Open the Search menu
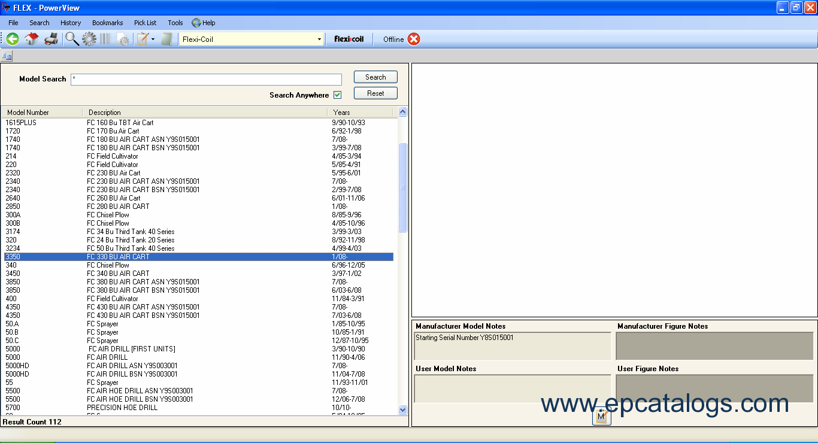 (40, 23)
